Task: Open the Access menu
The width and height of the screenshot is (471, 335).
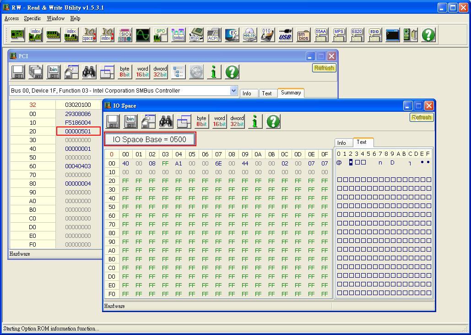Action: click(x=11, y=18)
